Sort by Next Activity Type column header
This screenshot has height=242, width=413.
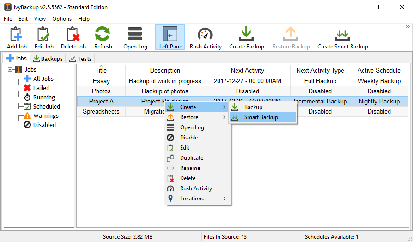320,70
